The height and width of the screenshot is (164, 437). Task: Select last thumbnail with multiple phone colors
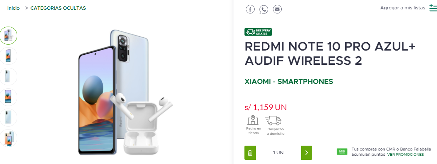[8, 138]
